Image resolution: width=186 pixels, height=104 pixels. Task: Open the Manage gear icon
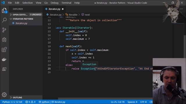[4, 94]
